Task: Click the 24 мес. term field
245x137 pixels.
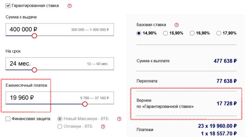Action: pos(60,64)
